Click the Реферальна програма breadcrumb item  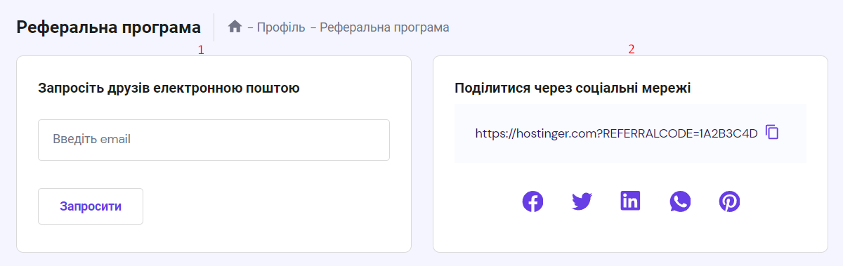384,27
